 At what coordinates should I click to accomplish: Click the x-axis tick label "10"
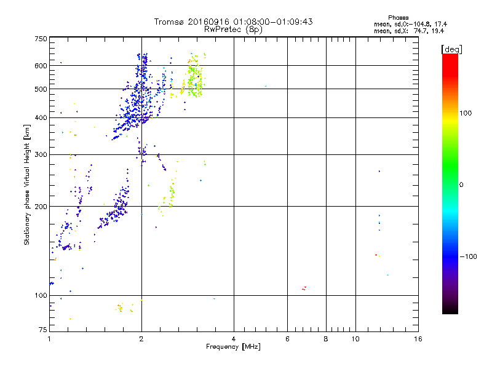click(x=355, y=339)
